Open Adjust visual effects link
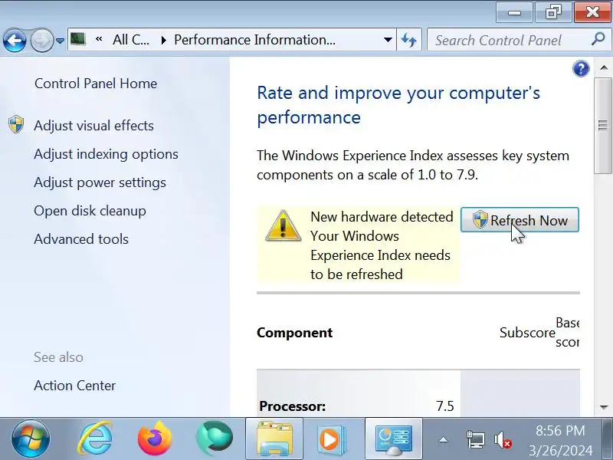 (93, 126)
